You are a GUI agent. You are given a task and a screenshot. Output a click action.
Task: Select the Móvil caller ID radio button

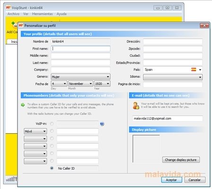tap(52, 131)
